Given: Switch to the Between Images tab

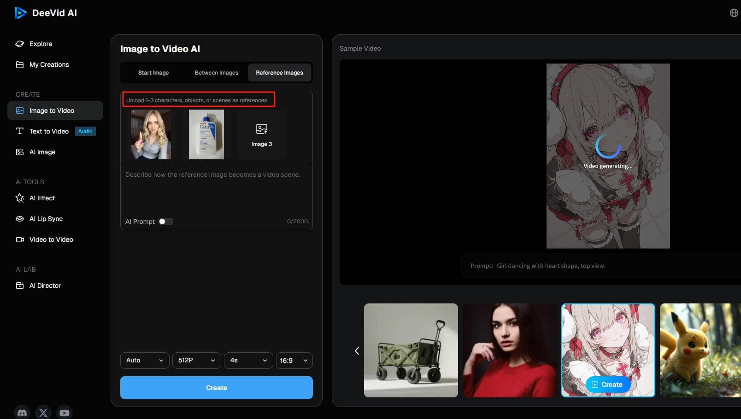Looking at the screenshot, I should (x=217, y=73).
